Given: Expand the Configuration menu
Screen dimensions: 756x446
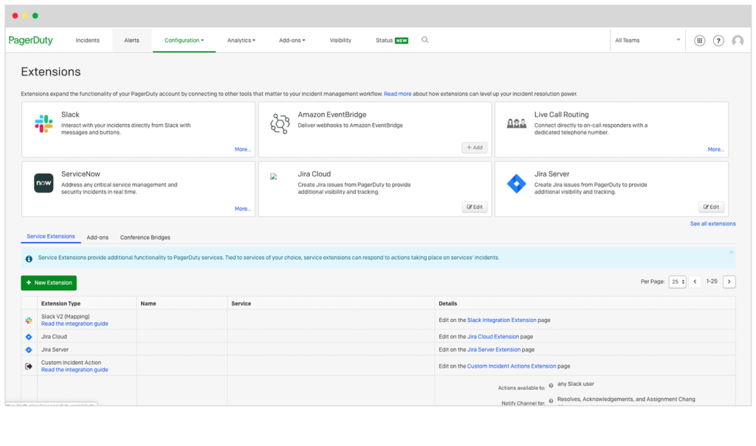Looking at the screenshot, I should (x=184, y=41).
